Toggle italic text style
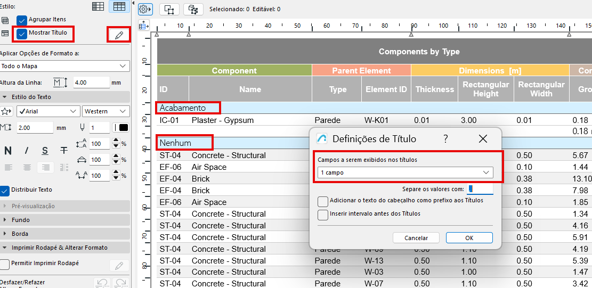This screenshot has height=288, width=592. (x=27, y=151)
